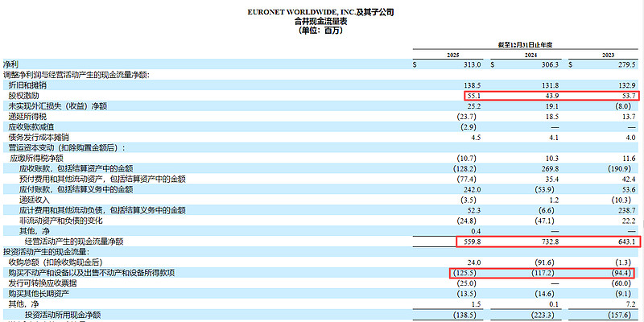Select the 2023 column header
This screenshot has height=322, width=644.
pos(609,56)
